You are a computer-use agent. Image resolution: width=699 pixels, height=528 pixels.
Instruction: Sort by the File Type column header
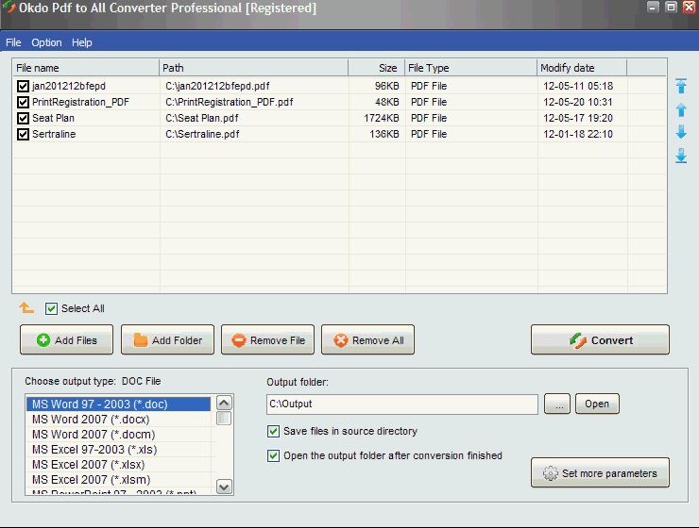point(470,68)
